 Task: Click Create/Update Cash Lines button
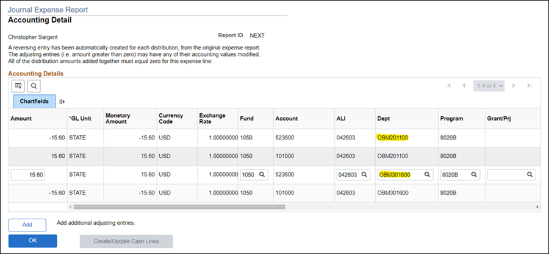click(x=126, y=241)
